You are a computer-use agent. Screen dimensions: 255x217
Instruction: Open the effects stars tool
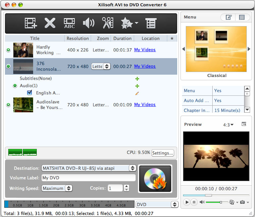click(129, 23)
